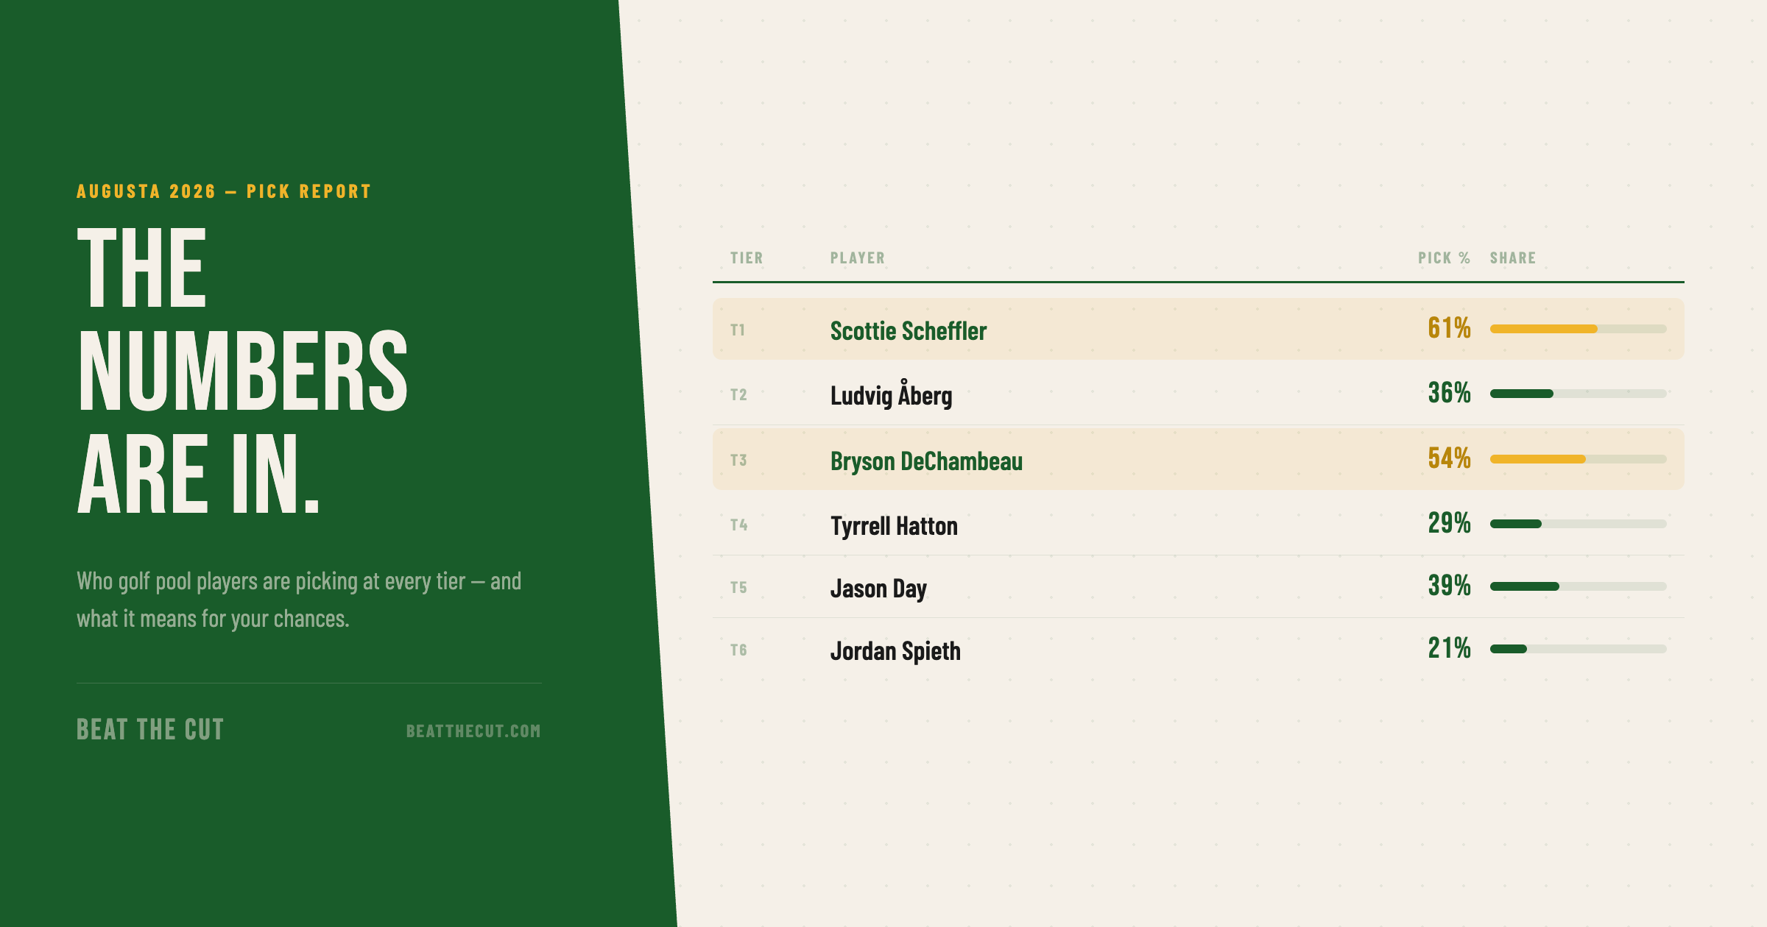The width and height of the screenshot is (1767, 927).
Task: Select the Scottie Scheffler row
Action: pyautogui.click(x=1198, y=329)
